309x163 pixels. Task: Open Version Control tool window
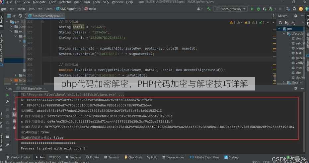[19, 157]
